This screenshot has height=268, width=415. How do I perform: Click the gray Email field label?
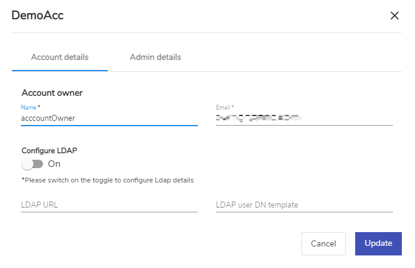(223, 107)
